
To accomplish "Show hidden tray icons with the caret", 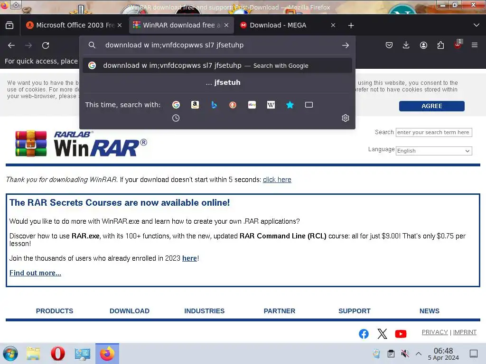I will pyautogui.click(x=419, y=354).
